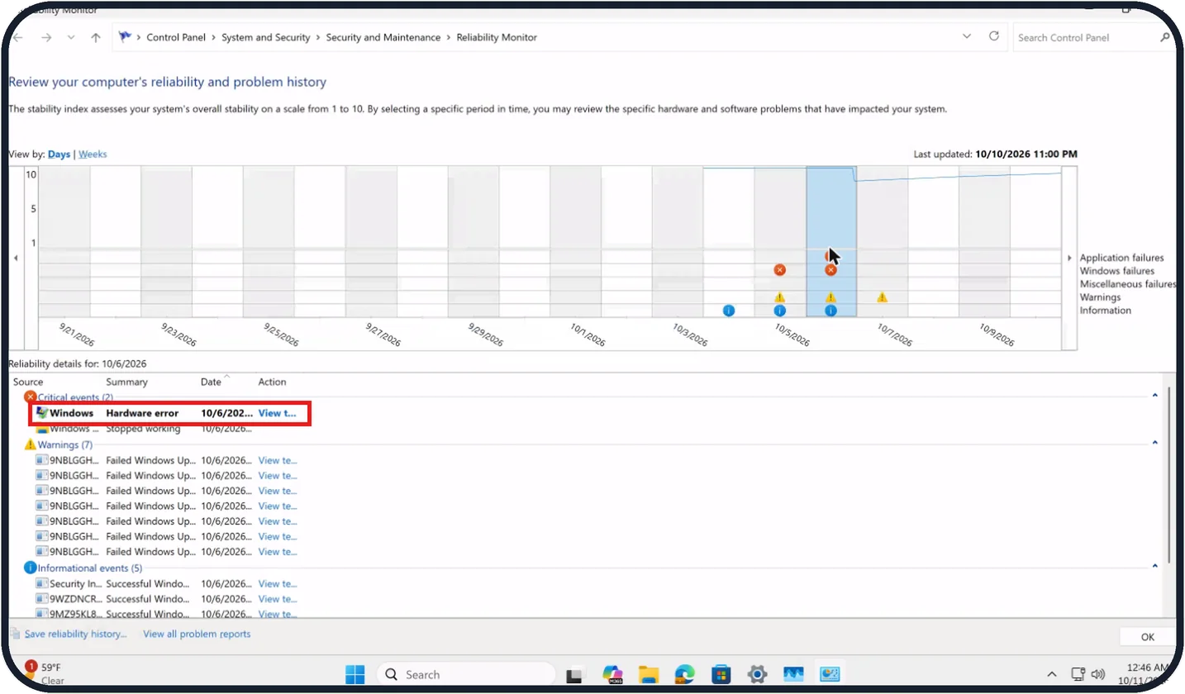This screenshot has height=694, width=1185.
Task: Click the information icon on 10/5/2026
Action: click(x=779, y=311)
